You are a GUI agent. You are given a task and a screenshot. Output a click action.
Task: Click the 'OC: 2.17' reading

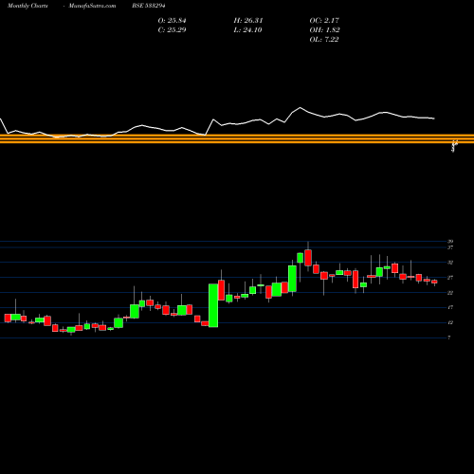pyautogui.click(x=324, y=21)
